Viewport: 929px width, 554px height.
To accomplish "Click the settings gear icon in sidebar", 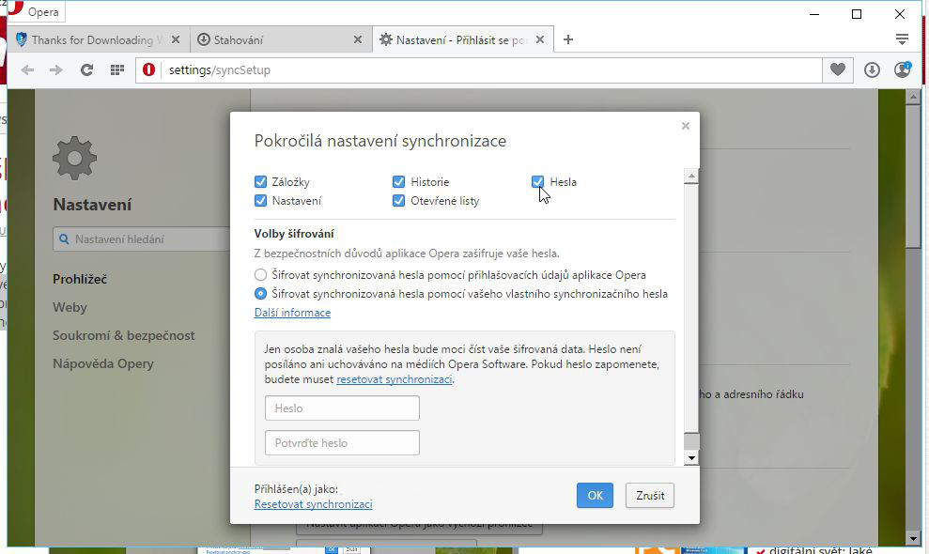I will [74, 158].
